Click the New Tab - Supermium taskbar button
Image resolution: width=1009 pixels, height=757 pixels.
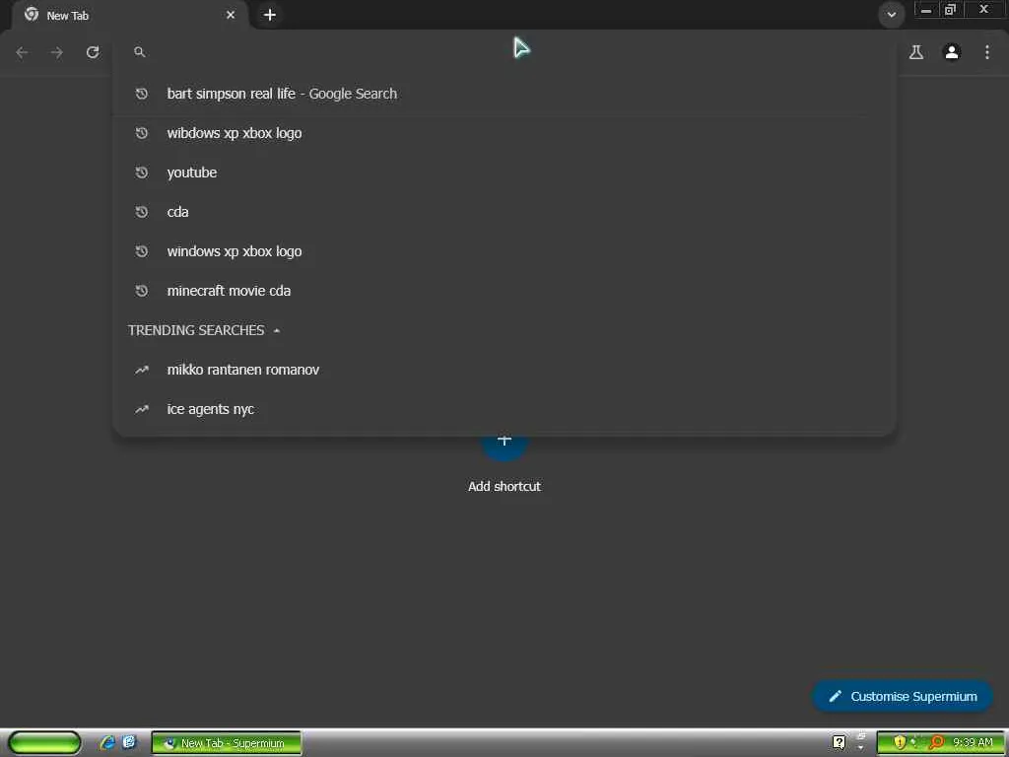point(227,743)
